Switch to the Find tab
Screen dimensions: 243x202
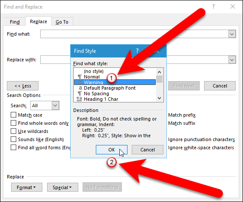coord(15,22)
